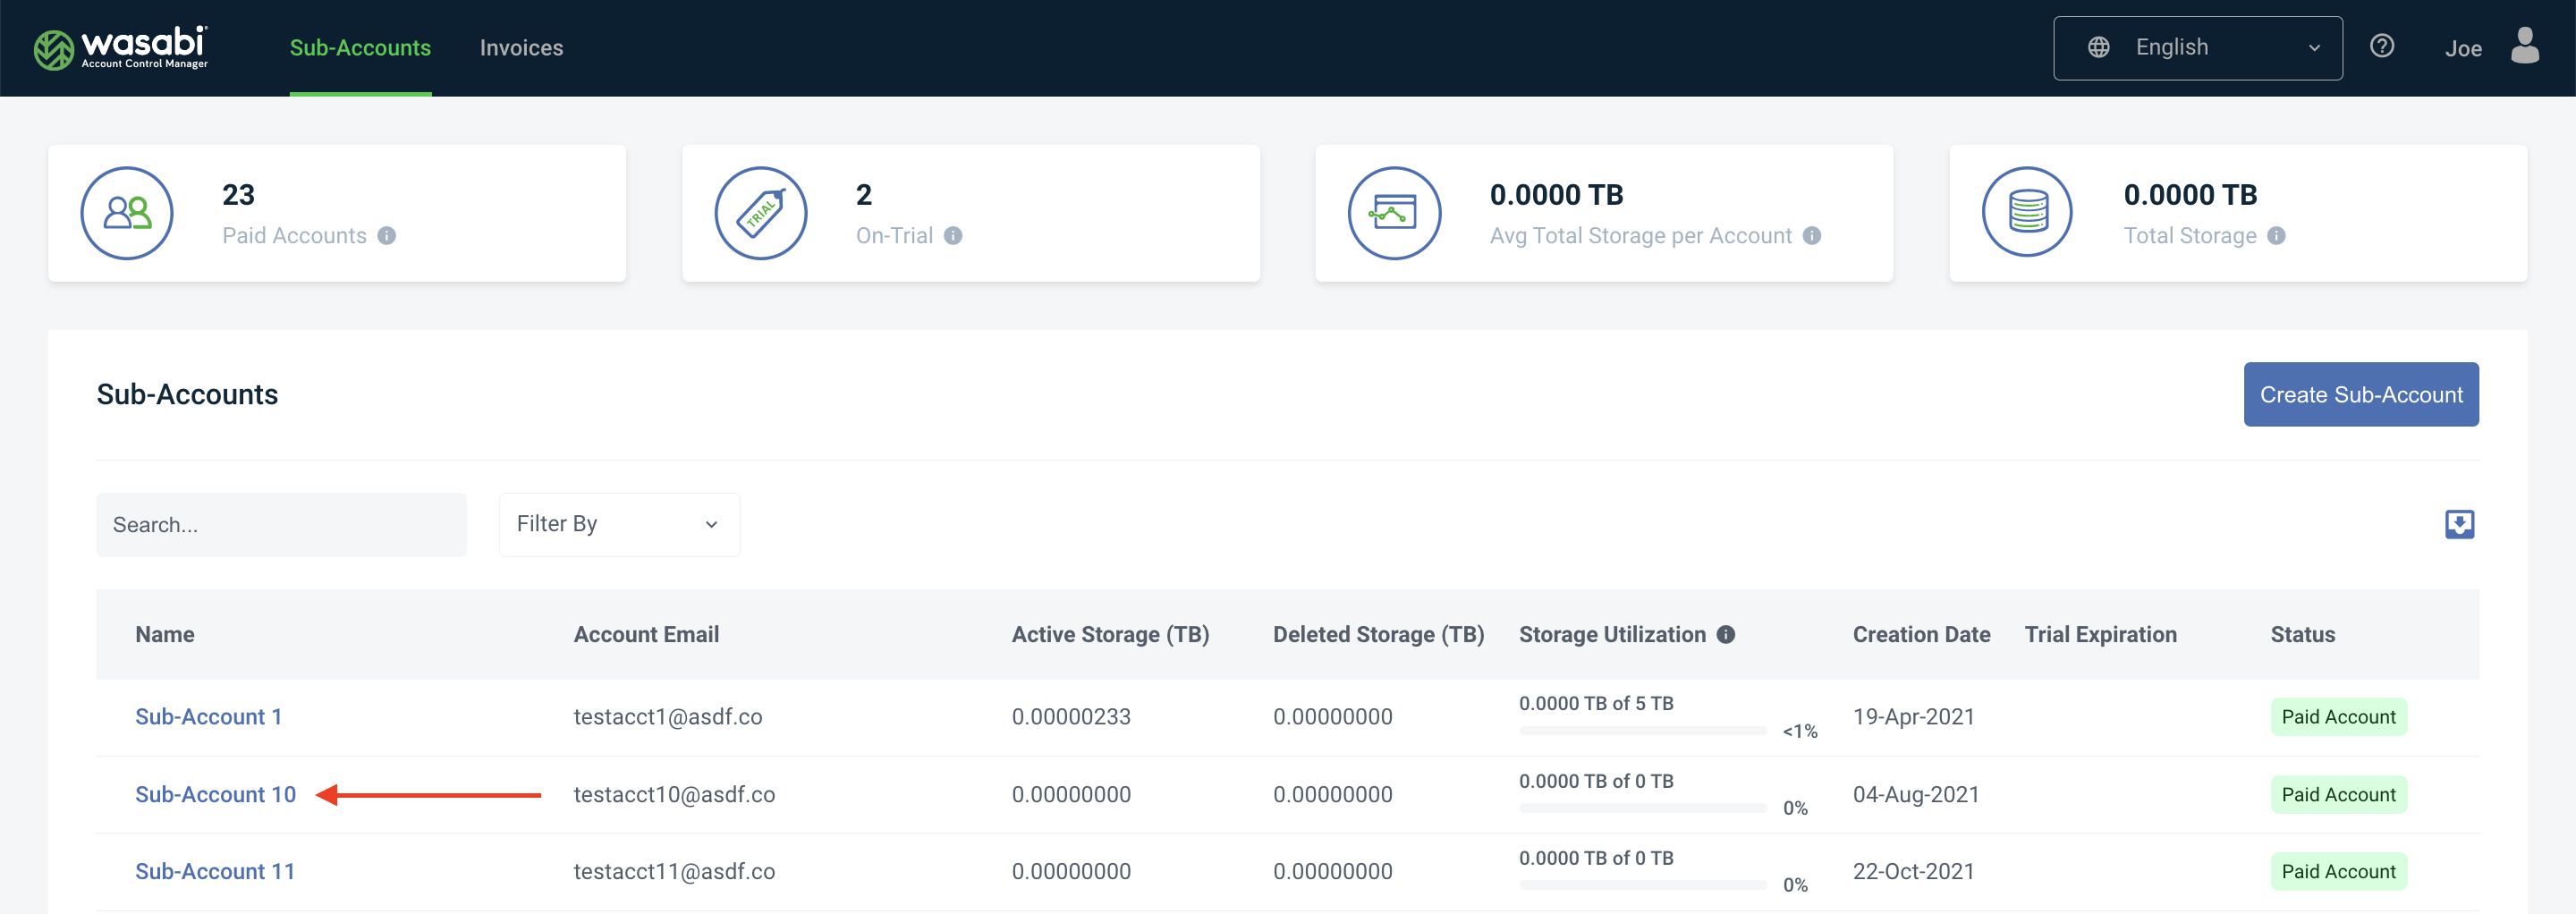Click the Wasabi Account Control Manager logo

point(121,48)
